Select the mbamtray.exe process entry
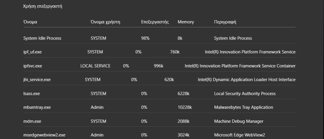The height and width of the screenshot is (139, 324). coord(37,107)
